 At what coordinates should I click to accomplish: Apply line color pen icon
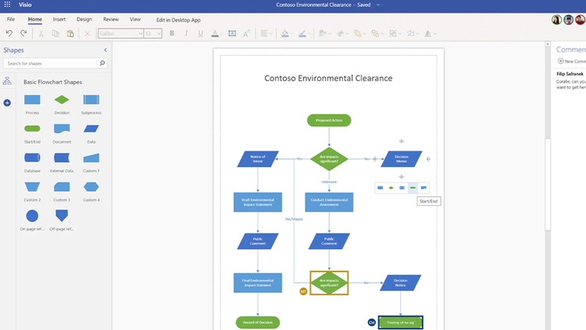pos(302,34)
